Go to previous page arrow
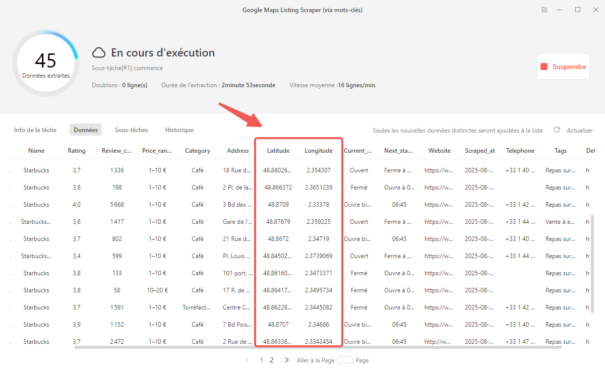The height and width of the screenshot is (370, 605). coord(247,360)
